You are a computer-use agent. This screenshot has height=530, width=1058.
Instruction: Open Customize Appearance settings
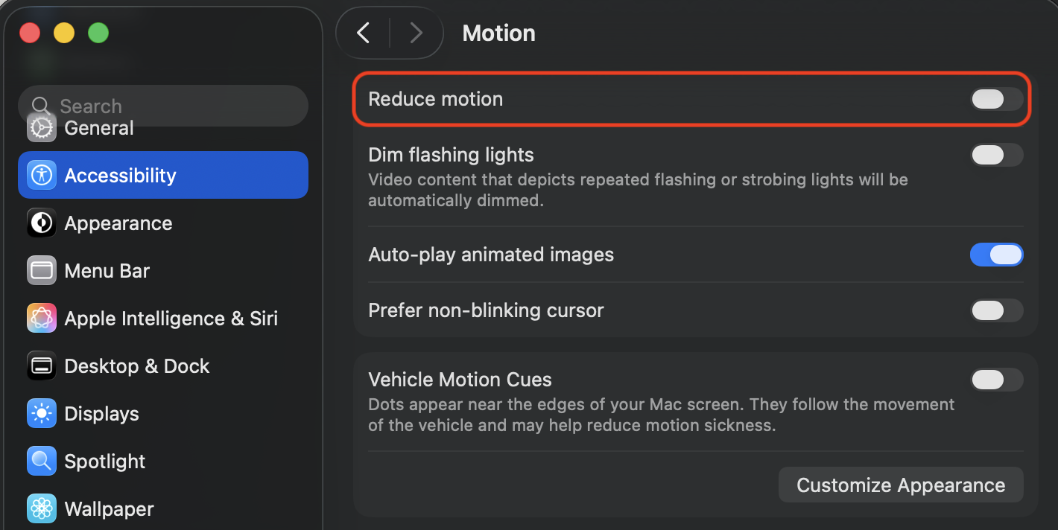click(900, 485)
